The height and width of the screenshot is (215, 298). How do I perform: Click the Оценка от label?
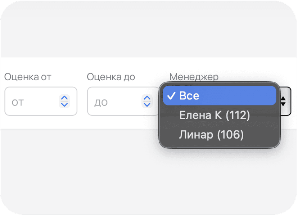coord(28,77)
